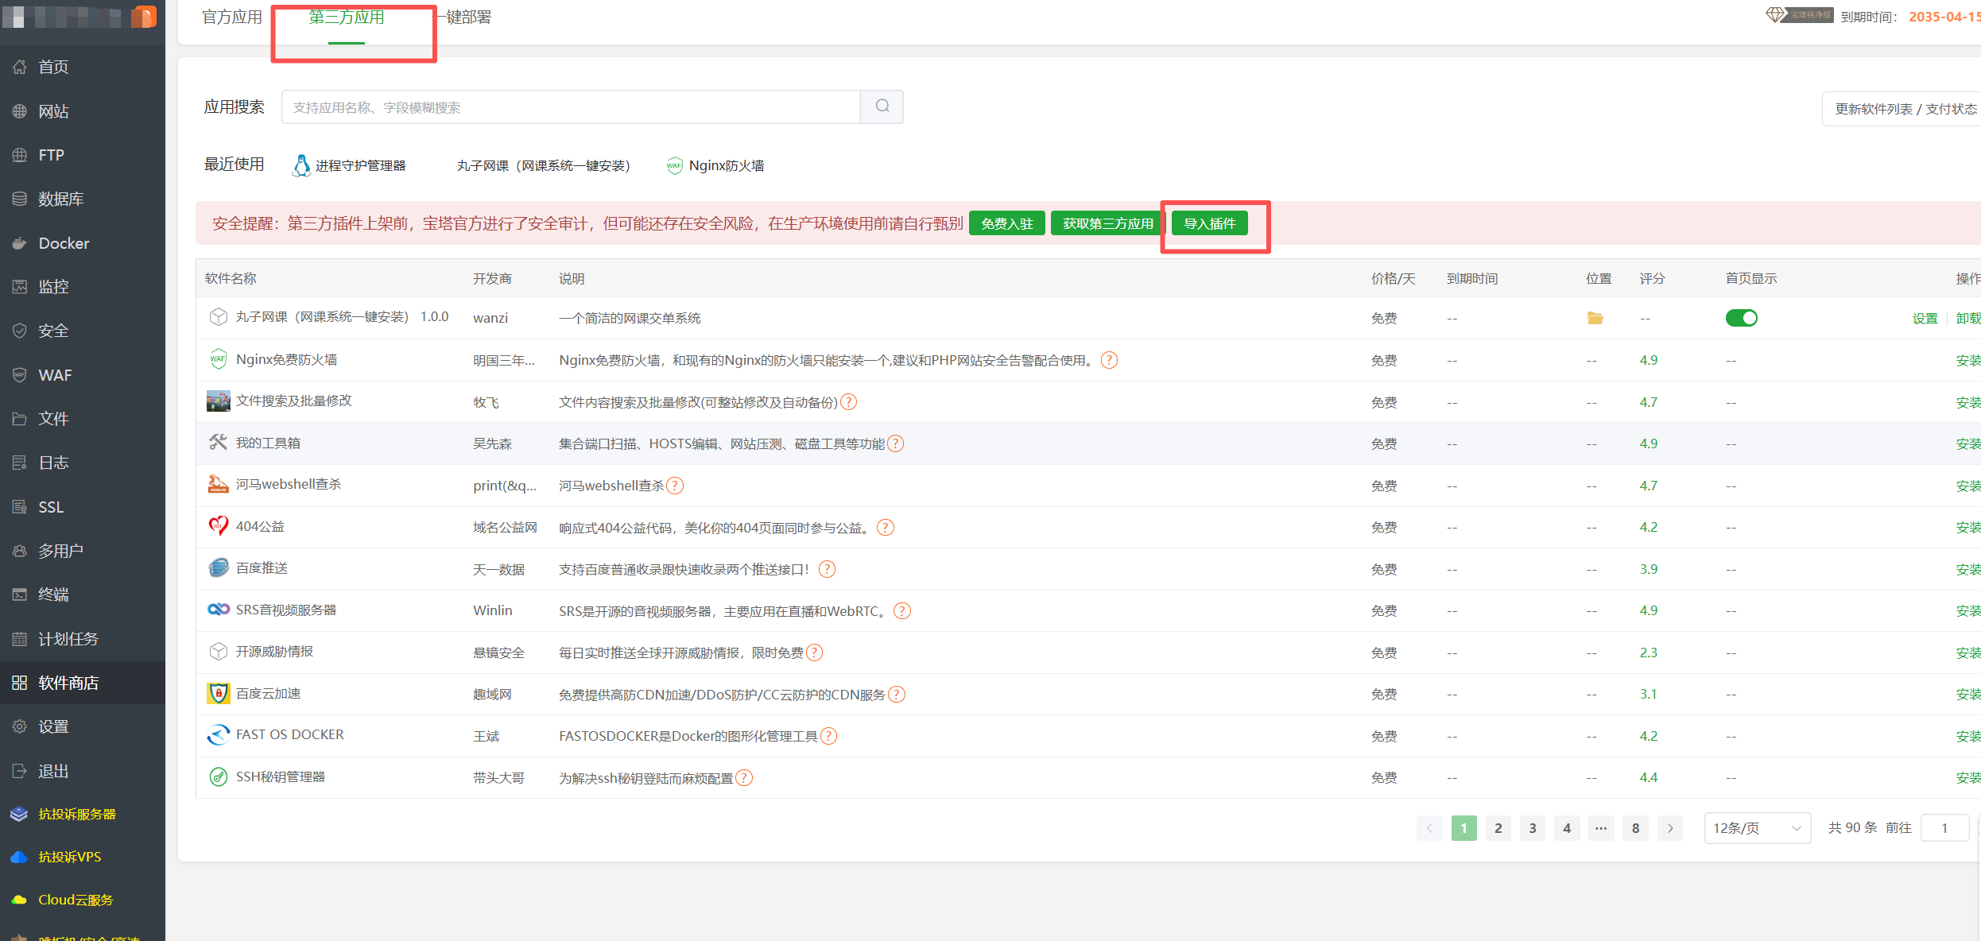The image size is (1981, 941).
Task: Click the 应用搜索 search input field
Action: coord(571,106)
